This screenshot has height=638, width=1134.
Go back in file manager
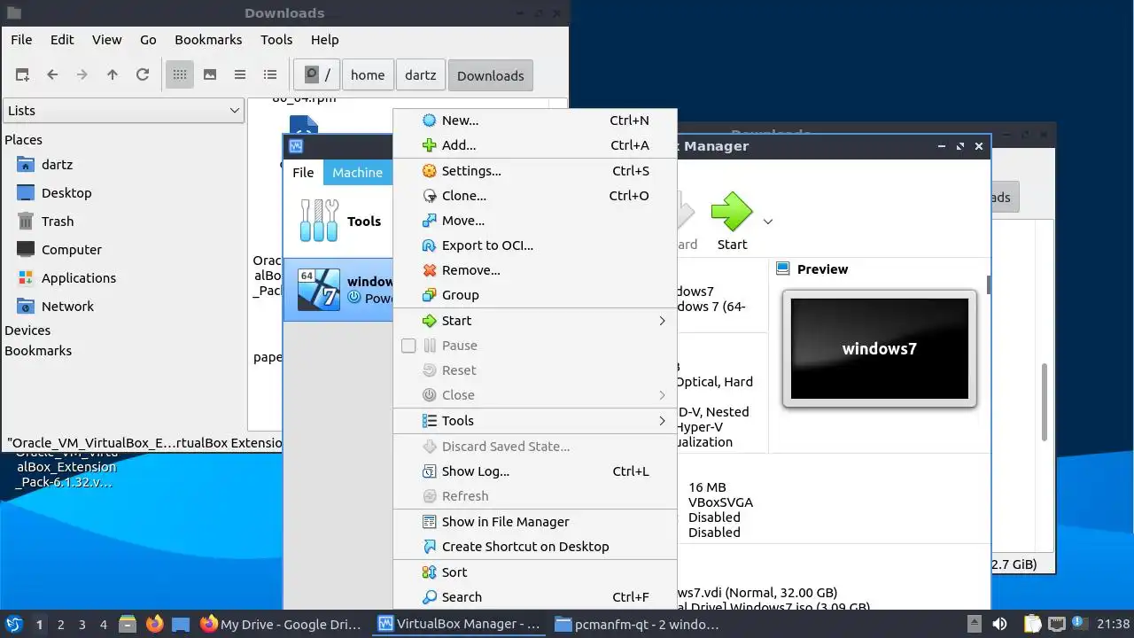pos(52,75)
